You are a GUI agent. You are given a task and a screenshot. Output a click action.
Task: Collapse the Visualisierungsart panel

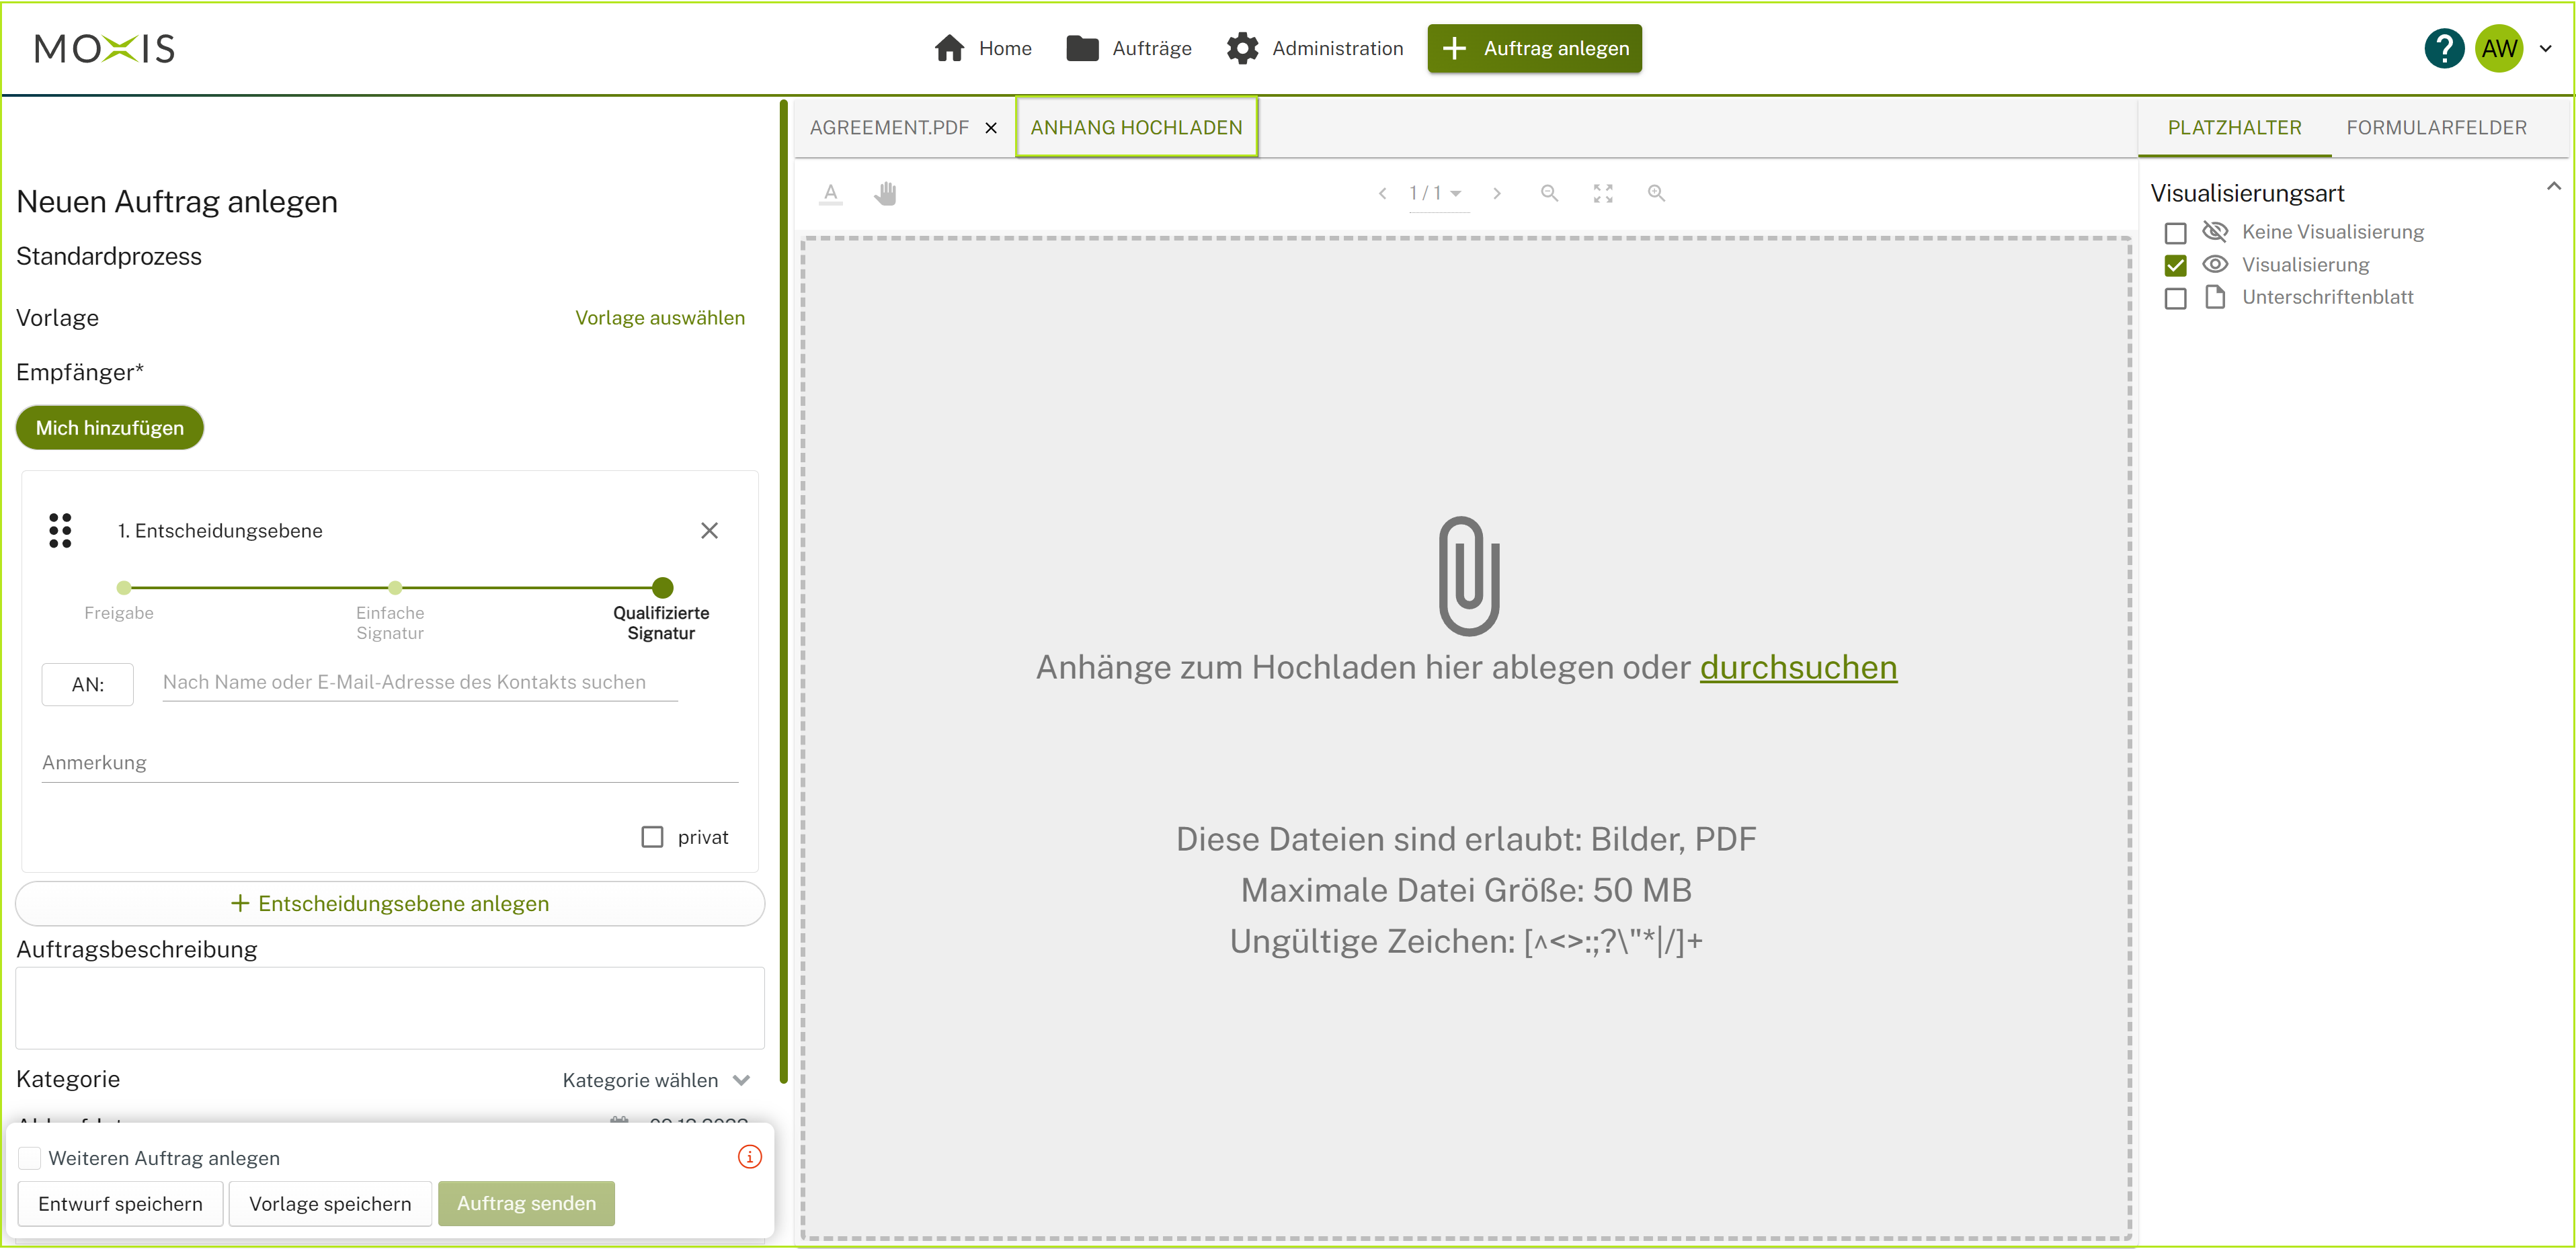(2556, 185)
